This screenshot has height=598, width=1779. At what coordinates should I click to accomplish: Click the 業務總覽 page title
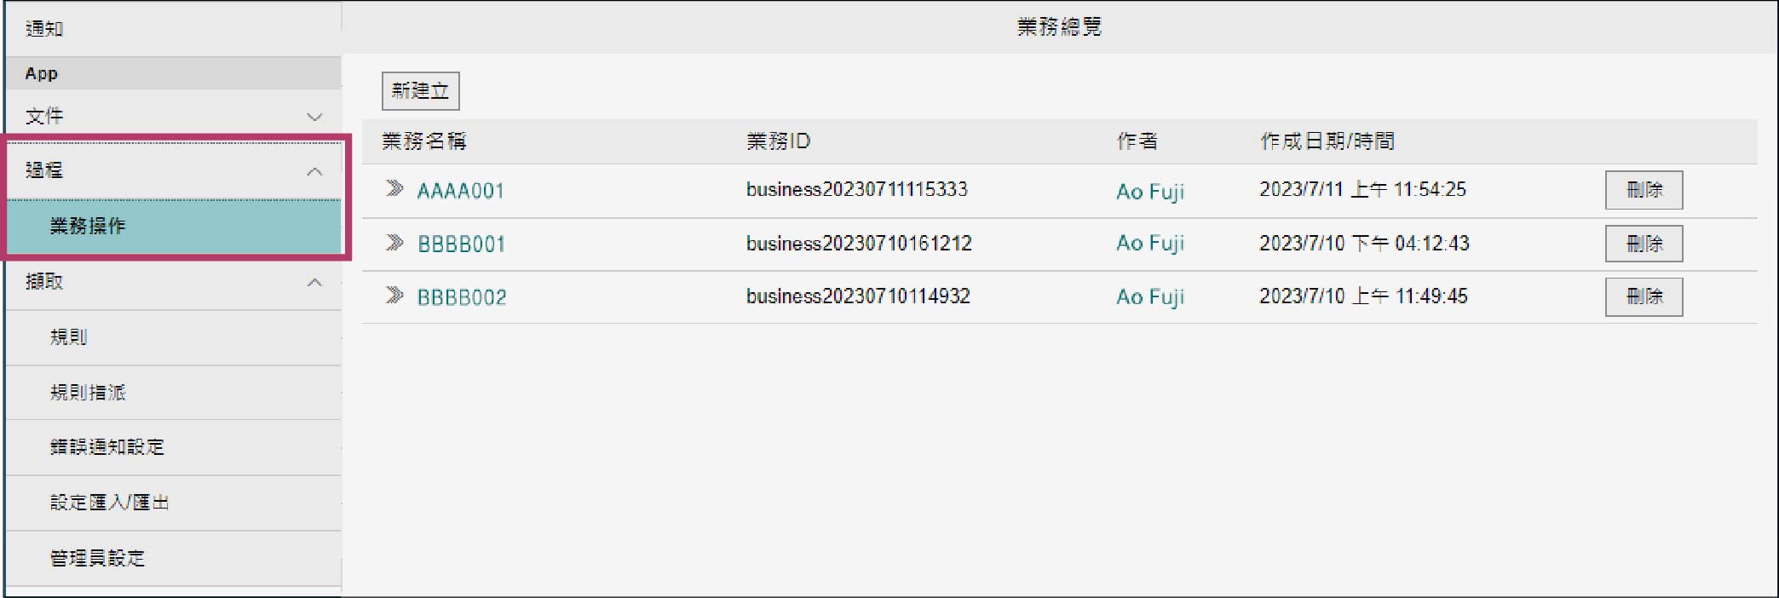(1059, 27)
